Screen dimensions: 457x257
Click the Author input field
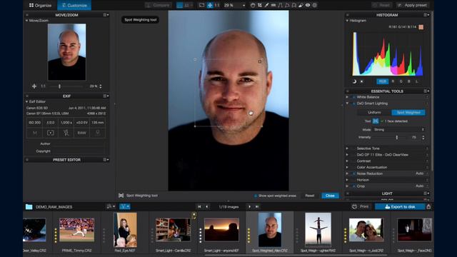click(x=78, y=143)
